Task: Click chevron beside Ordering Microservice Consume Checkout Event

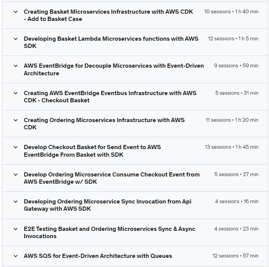Action: click(16, 175)
